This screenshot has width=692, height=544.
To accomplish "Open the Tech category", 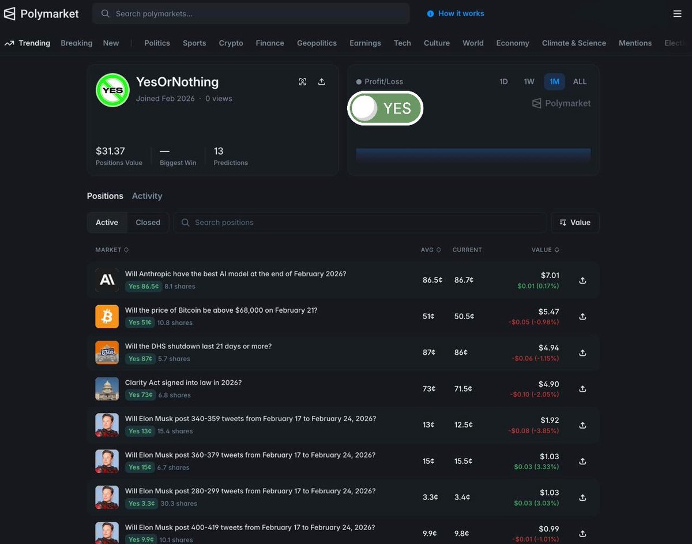I will (403, 43).
